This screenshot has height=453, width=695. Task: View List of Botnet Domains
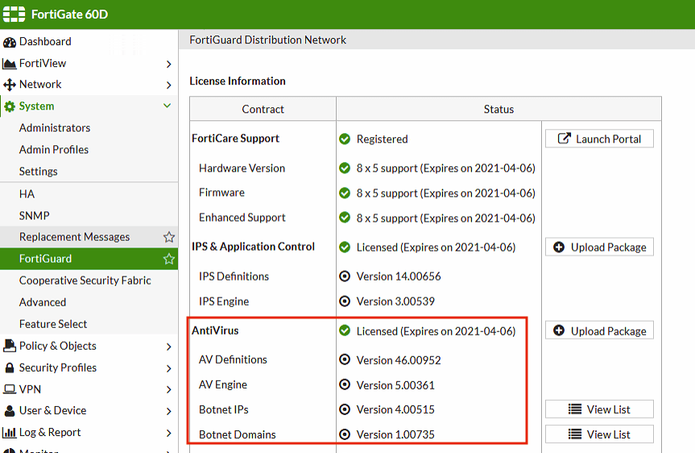pos(599,434)
